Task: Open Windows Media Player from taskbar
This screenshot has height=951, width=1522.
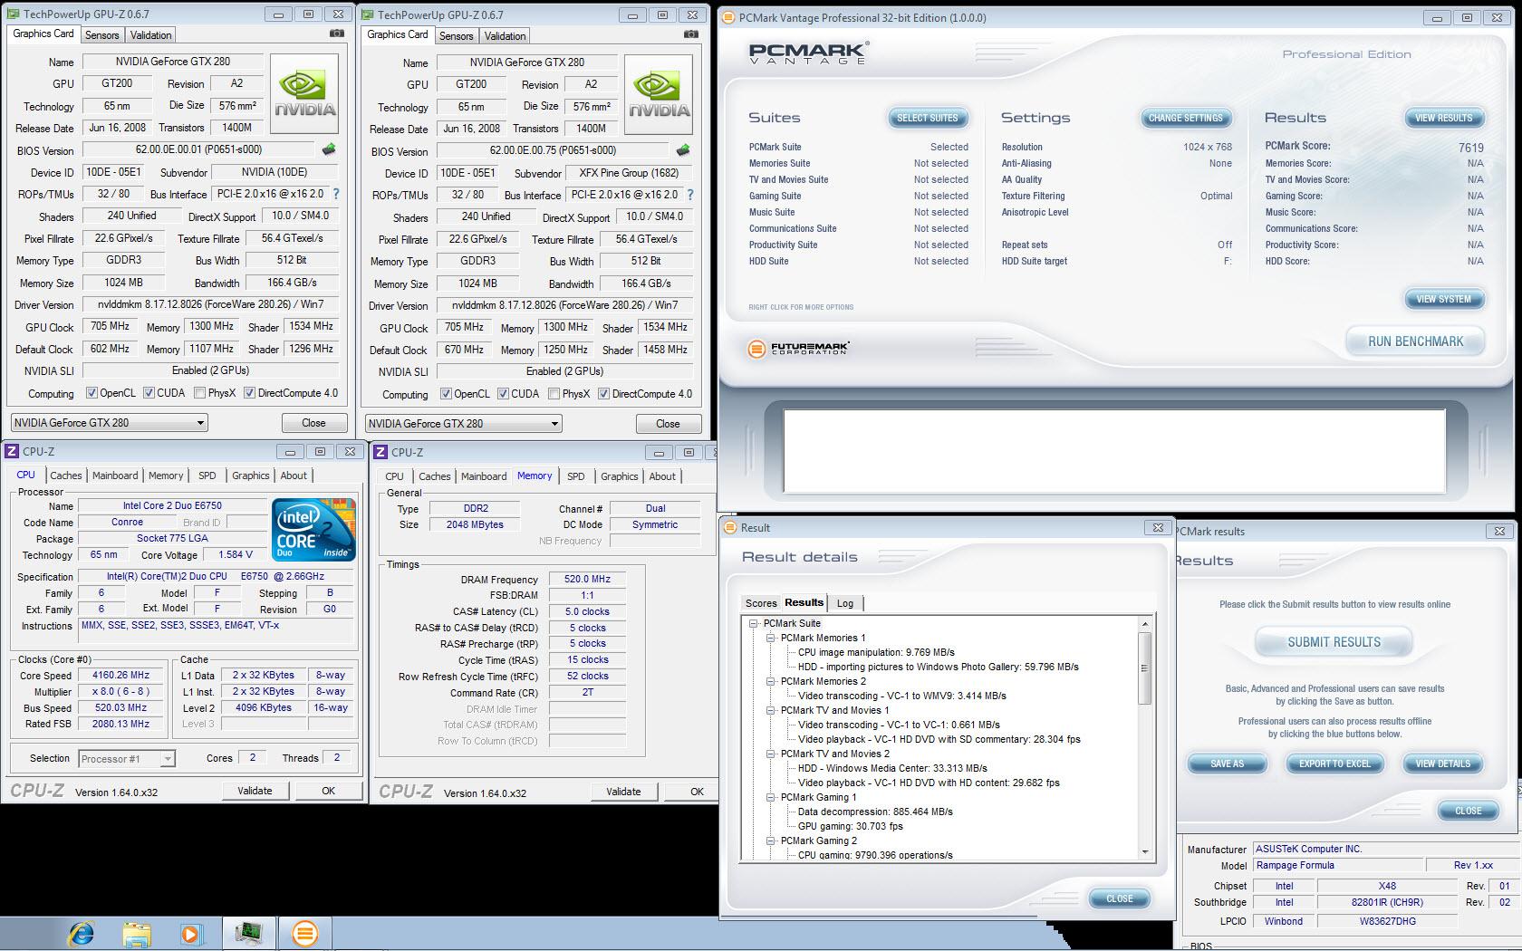Action: click(x=190, y=934)
